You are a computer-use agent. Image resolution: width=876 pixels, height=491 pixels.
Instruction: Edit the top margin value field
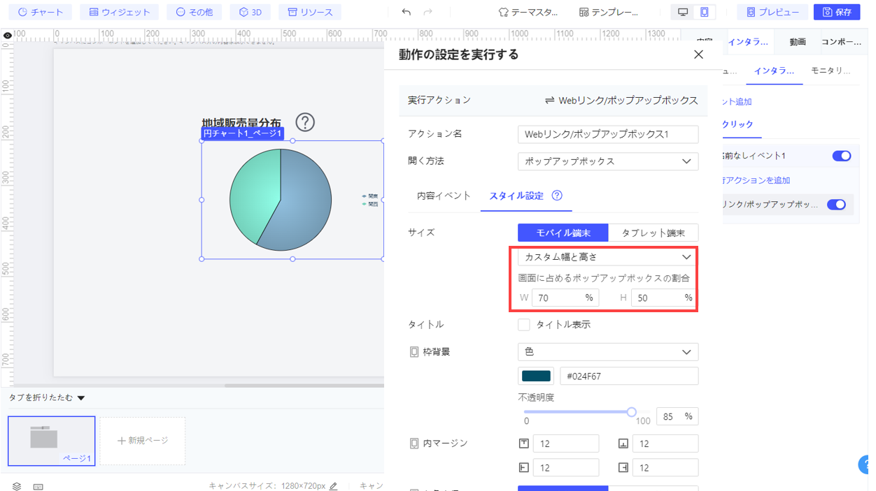pyautogui.click(x=566, y=444)
